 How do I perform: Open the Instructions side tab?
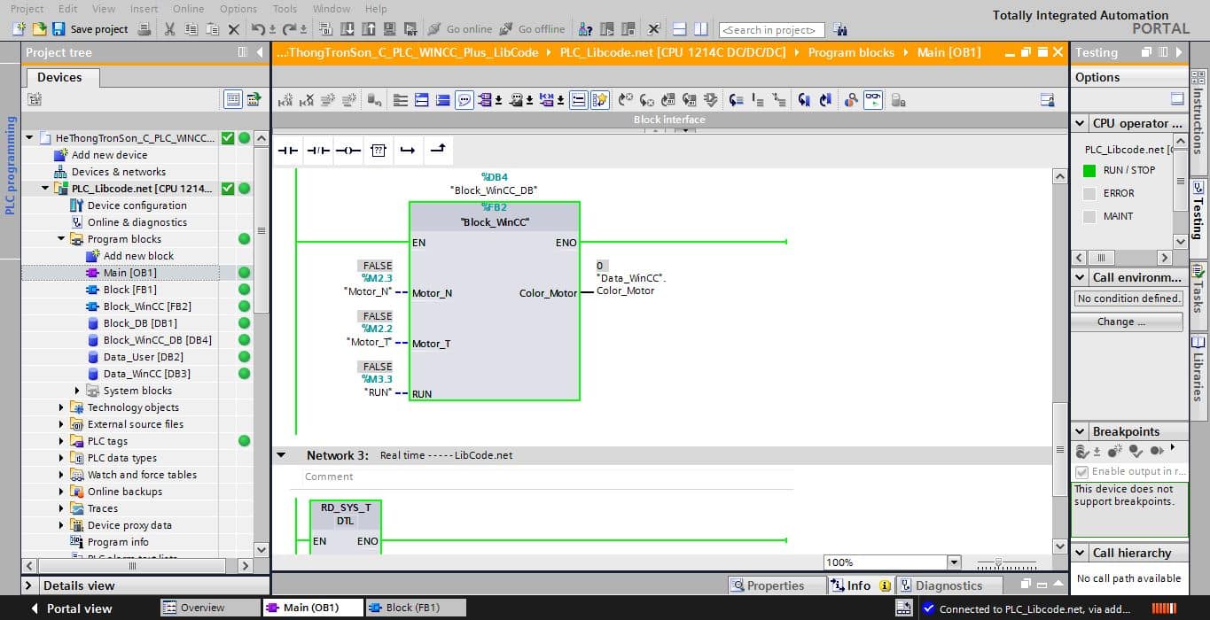[1198, 120]
